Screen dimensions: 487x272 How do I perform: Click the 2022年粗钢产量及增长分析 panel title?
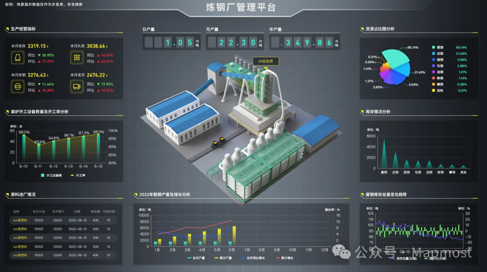pos(165,195)
